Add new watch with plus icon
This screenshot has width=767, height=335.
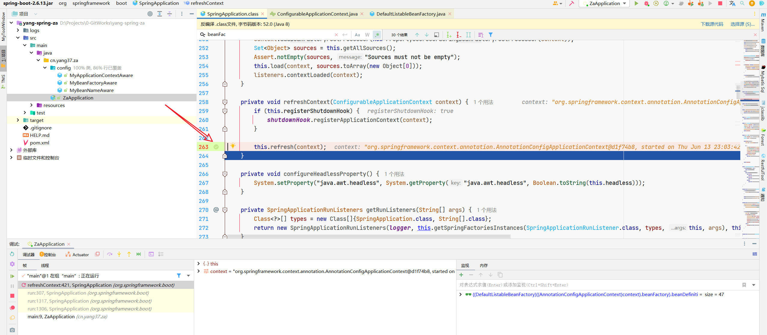461,275
